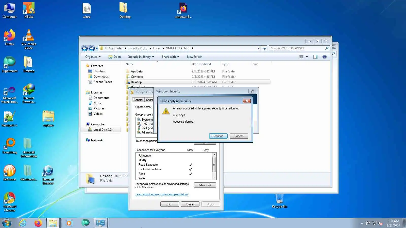This screenshot has height=228, width=406.
Task: Expand the Include in library dropdown
Action: point(141,57)
